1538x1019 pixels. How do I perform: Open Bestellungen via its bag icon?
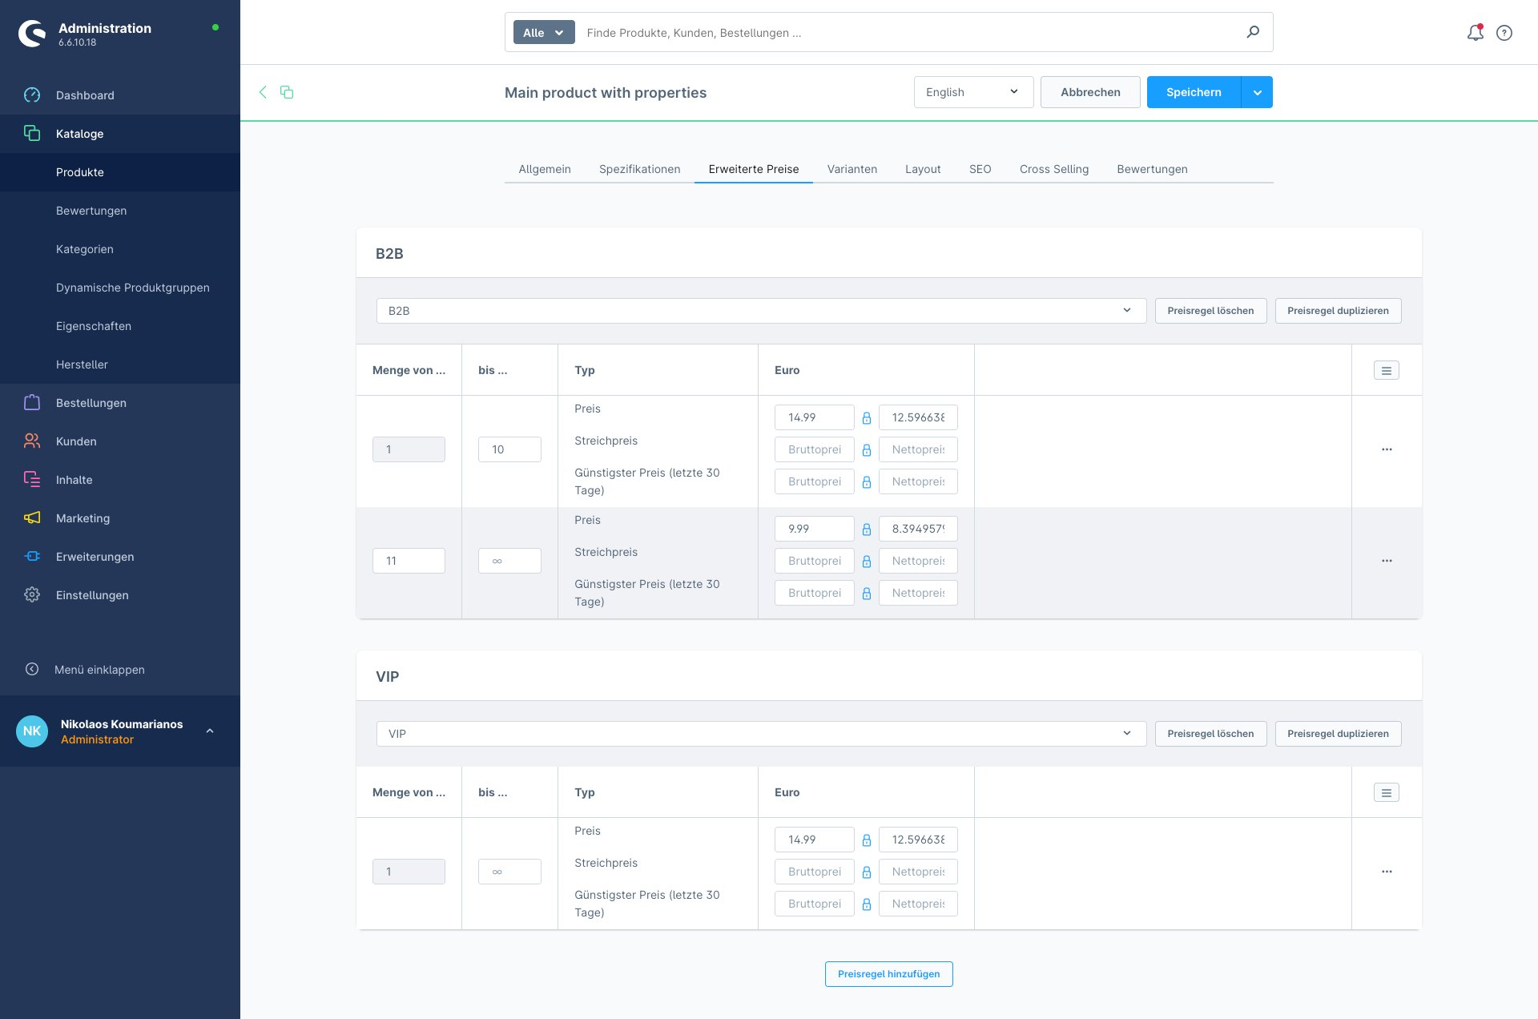pyautogui.click(x=32, y=403)
